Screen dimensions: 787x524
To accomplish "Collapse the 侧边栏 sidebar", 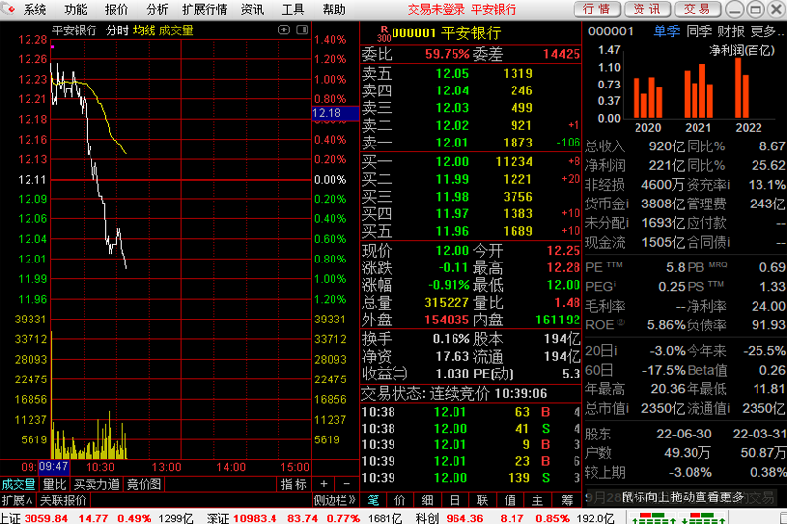I will coord(334,500).
